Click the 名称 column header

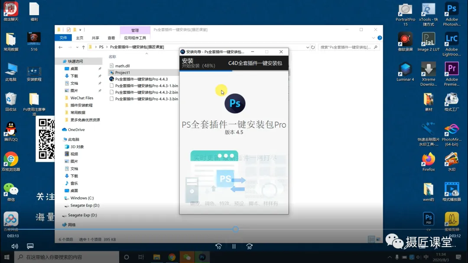[112, 57]
